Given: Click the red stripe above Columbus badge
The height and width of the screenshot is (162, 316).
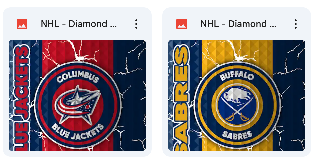Looking at the screenshot, I should click(78, 50).
